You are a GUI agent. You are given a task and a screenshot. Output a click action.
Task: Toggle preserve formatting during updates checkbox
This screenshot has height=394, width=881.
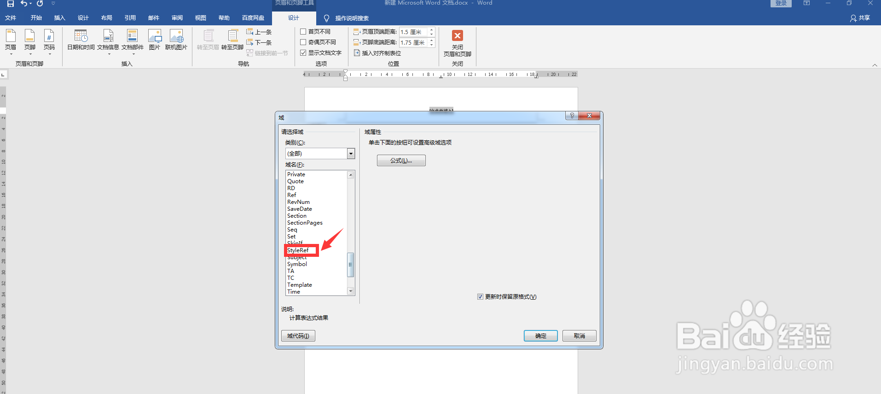tap(480, 297)
